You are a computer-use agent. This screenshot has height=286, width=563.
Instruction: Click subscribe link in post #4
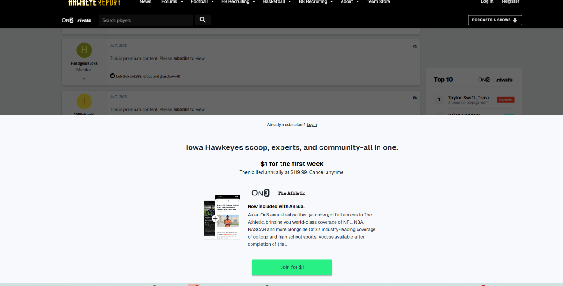pyautogui.click(x=181, y=109)
